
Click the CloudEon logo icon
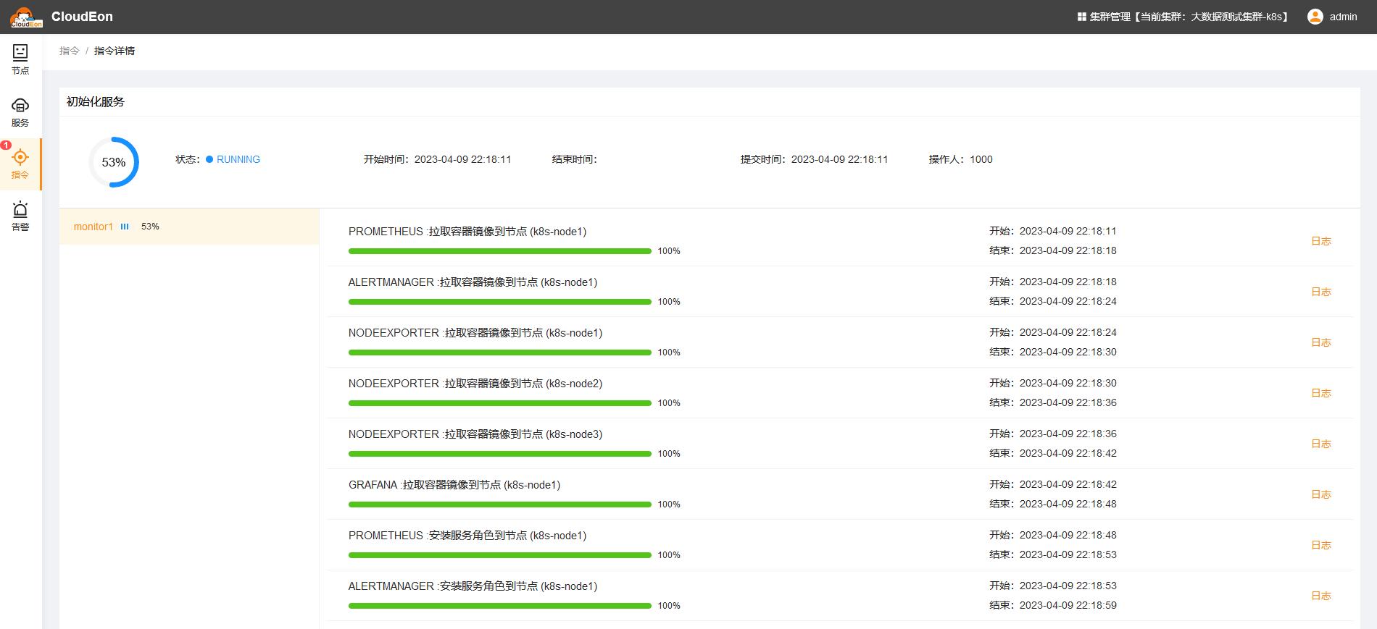[x=26, y=17]
